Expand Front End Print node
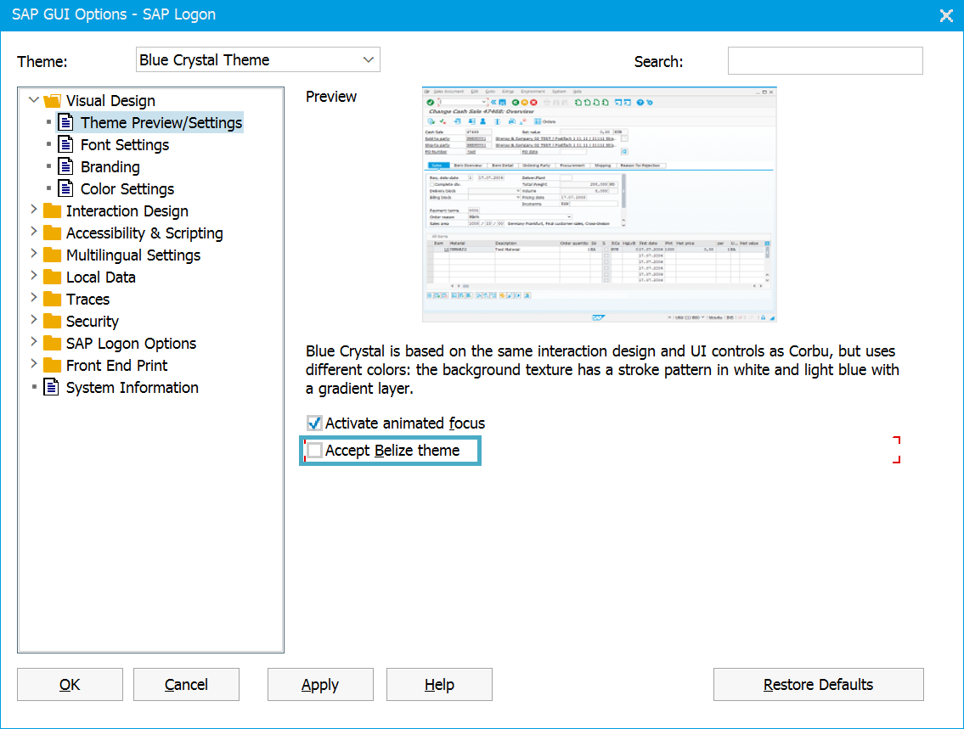This screenshot has height=729, width=964. click(x=34, y=364)
